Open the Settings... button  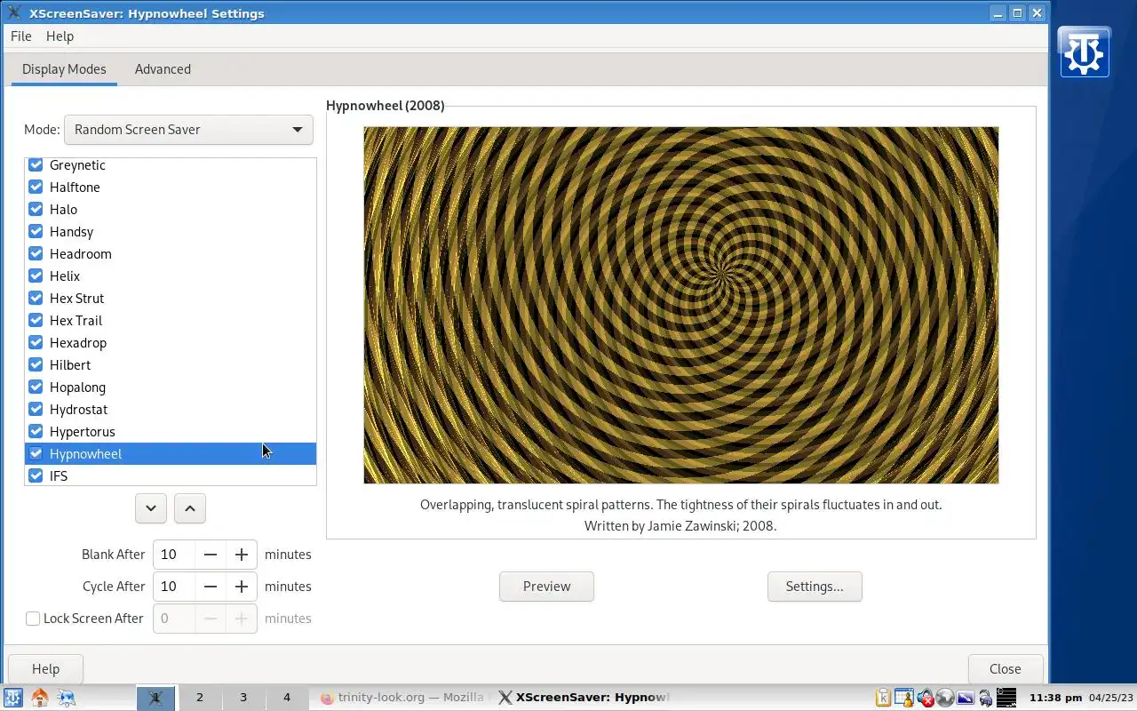pyautogui.click(x=815, y=587)
